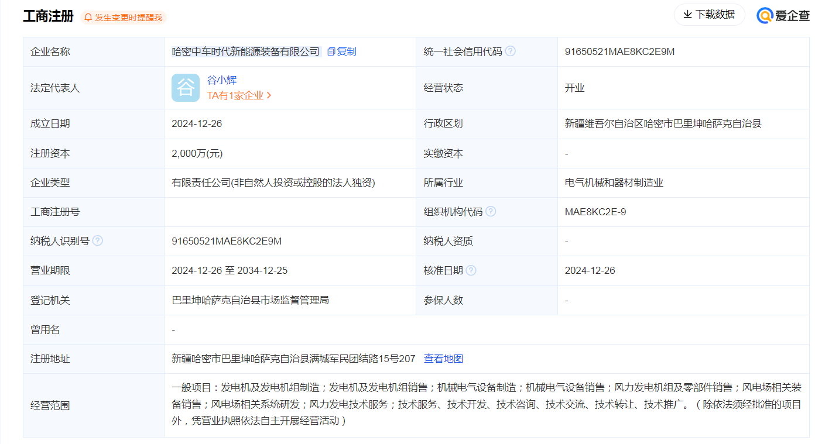Screen dimensions: 832x444
Task: Click the help icon beside 纳税人识别号
Action: 98,240
